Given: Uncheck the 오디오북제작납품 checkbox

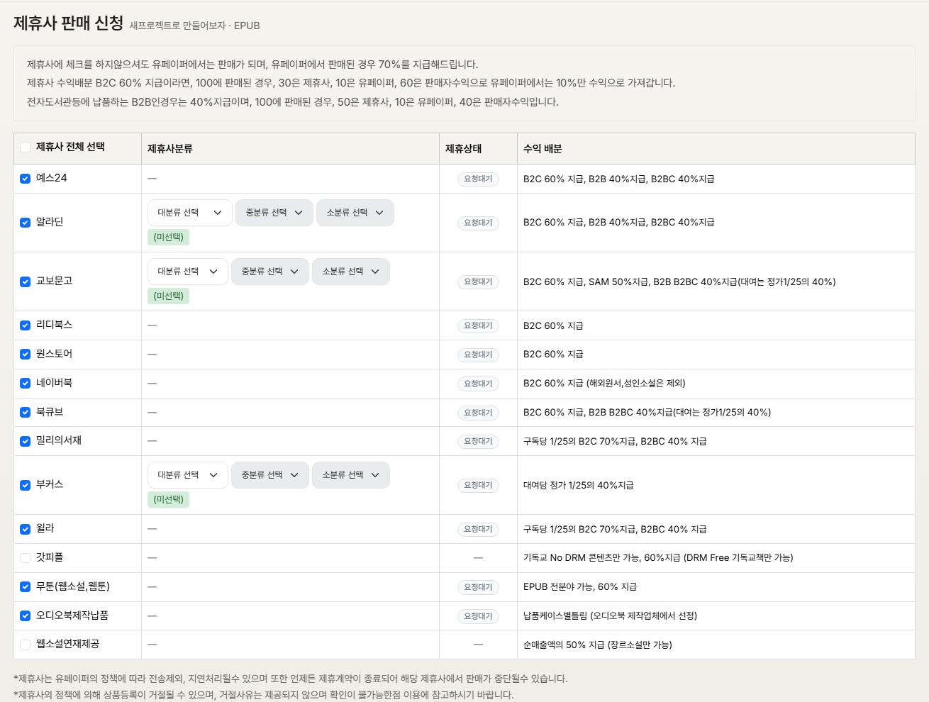Looking at the screenshot, I should (26, 616).
